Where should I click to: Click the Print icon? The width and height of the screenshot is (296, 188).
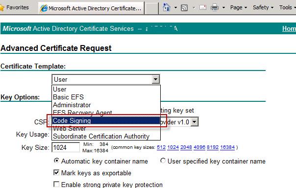coord(215,7)
